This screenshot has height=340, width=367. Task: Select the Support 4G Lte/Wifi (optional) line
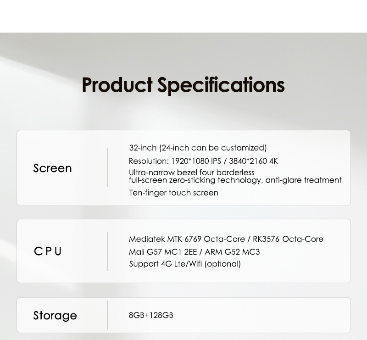point(184,264)
